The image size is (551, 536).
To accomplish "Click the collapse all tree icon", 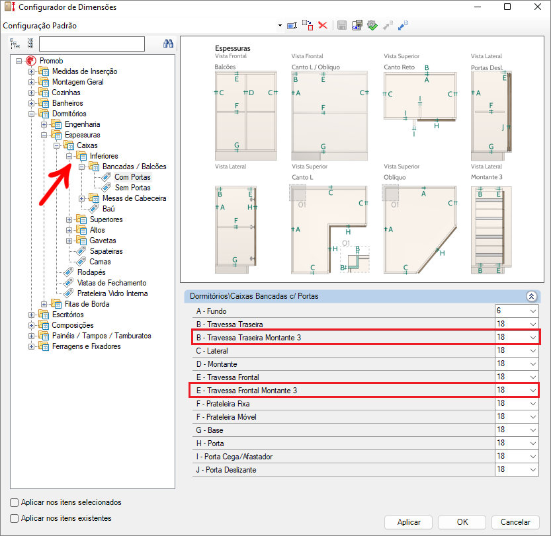I will tap(30, 44).
